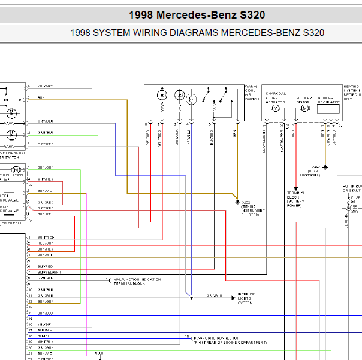This screenshot has height=360, width=362.
Task: Click the RED/GRN label at pin 2
Action: [46, 243]
